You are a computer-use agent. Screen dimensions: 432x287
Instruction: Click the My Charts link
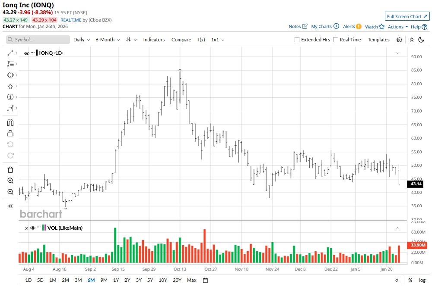pos(321,26)
